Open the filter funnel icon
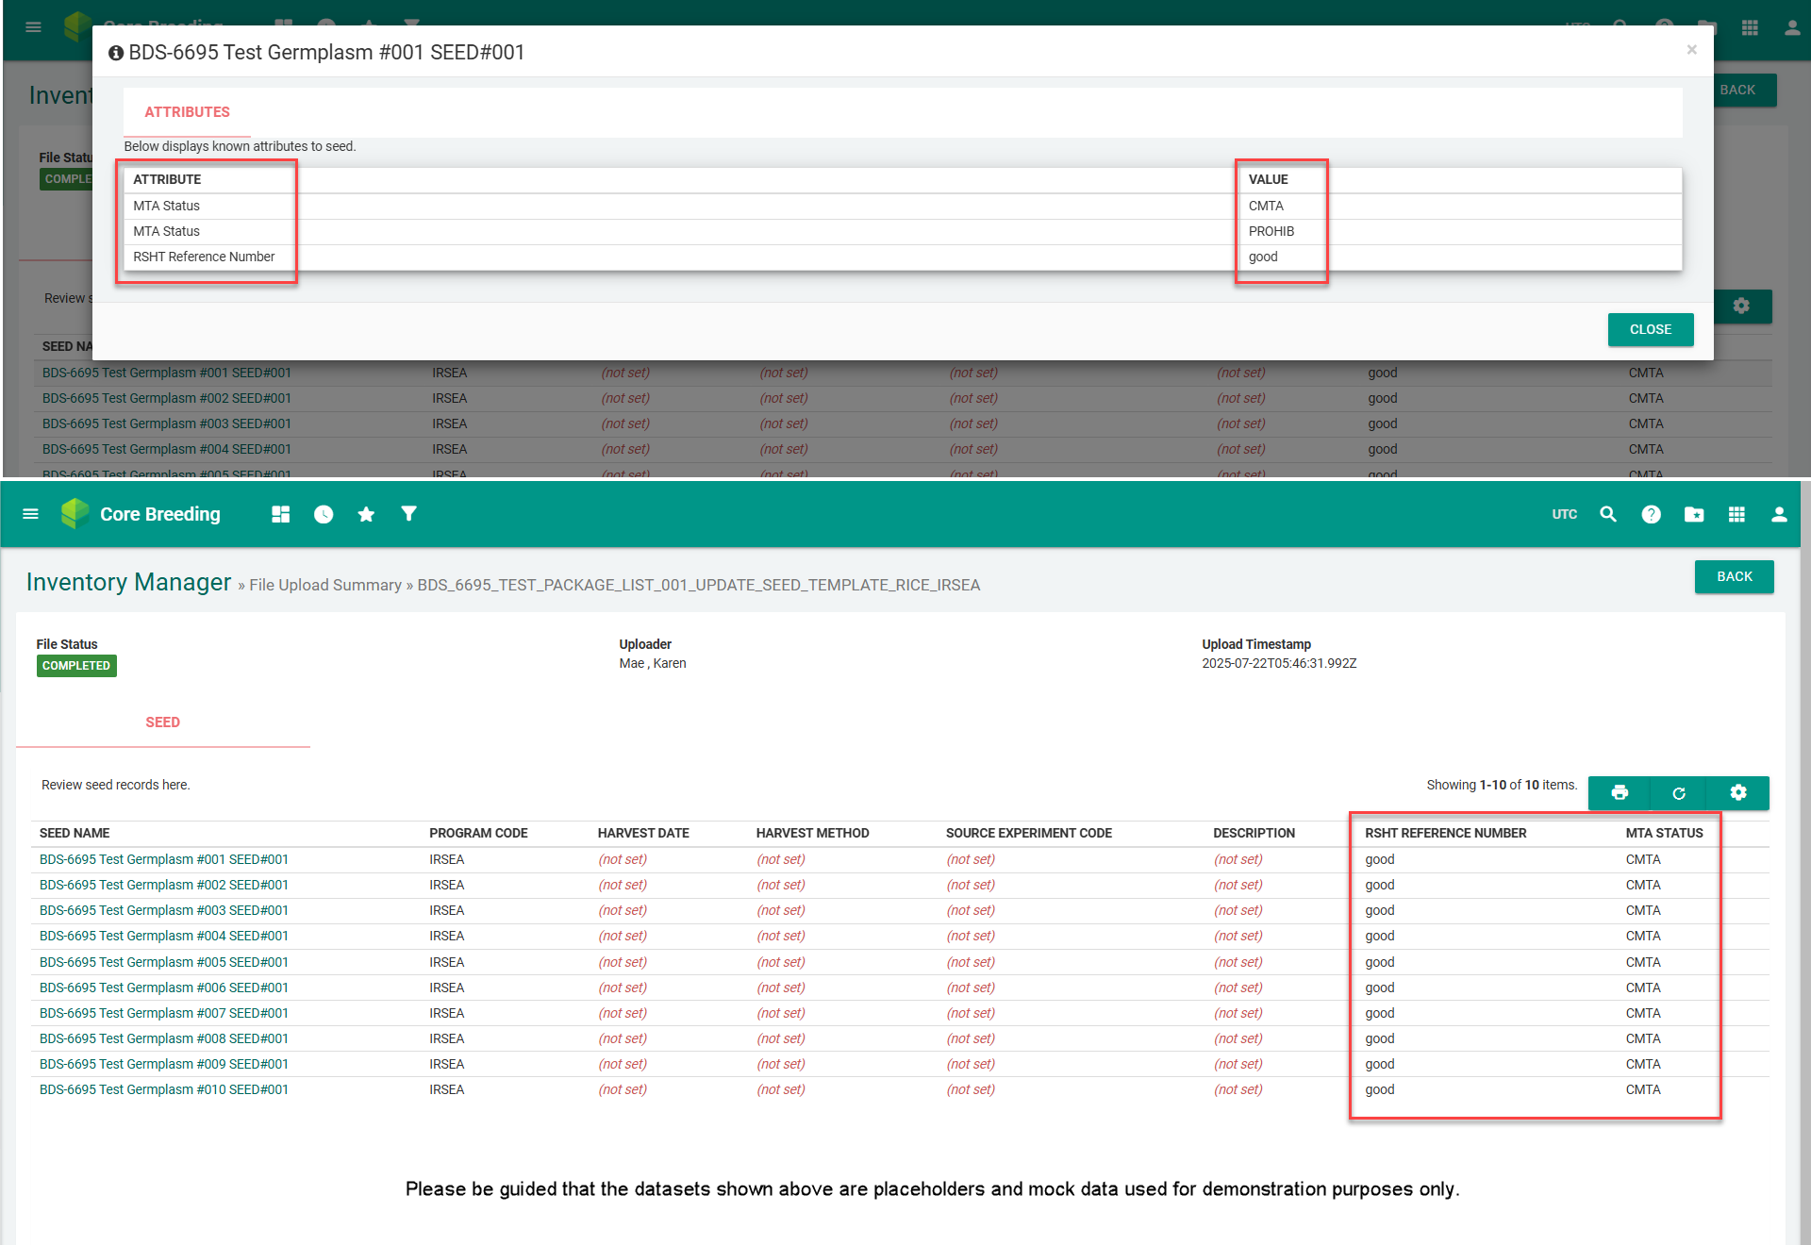 pos(408,514)
